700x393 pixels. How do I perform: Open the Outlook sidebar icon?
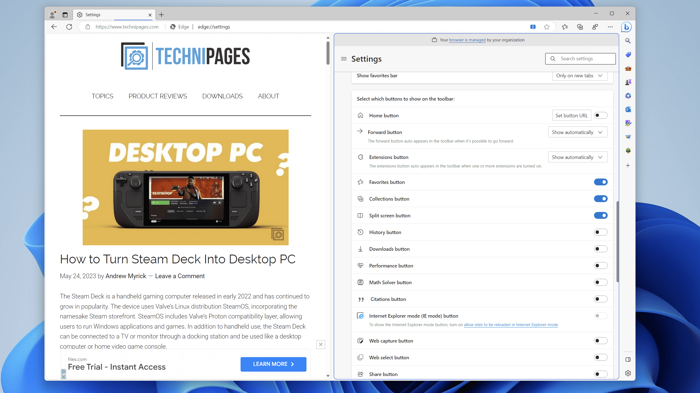(x=628, y=109)
